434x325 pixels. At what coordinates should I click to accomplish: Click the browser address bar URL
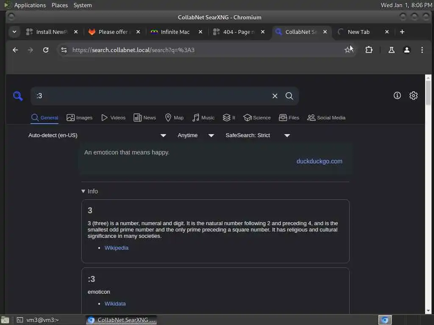tap(133, 50)
